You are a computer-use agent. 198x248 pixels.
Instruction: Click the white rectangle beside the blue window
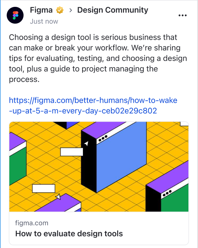(72, 152)
